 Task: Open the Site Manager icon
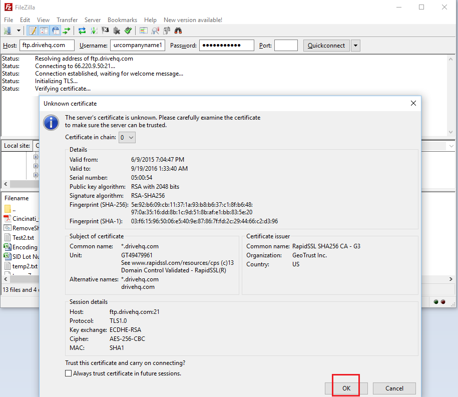(x=8, y=31)
